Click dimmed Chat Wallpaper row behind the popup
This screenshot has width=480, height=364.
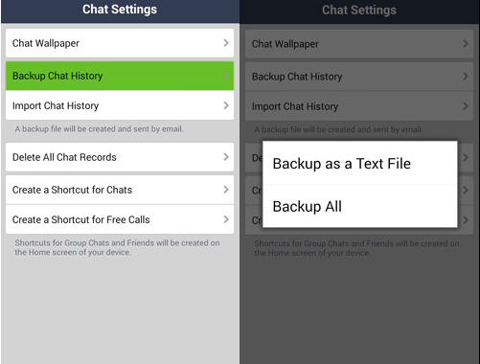coord(359,44)
